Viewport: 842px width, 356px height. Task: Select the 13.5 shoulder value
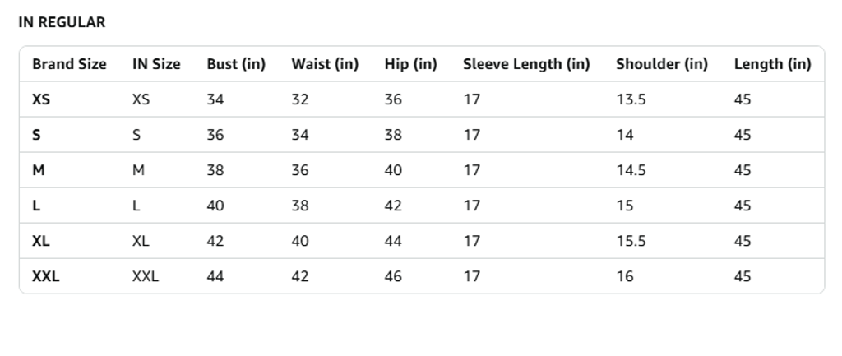point(631,99)
